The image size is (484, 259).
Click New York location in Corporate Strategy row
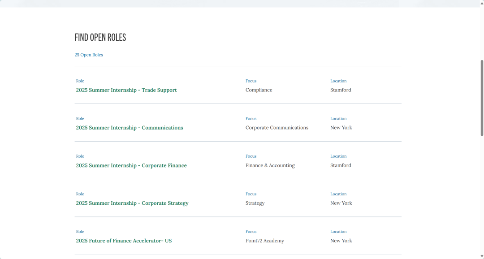[x=341, y=203]
